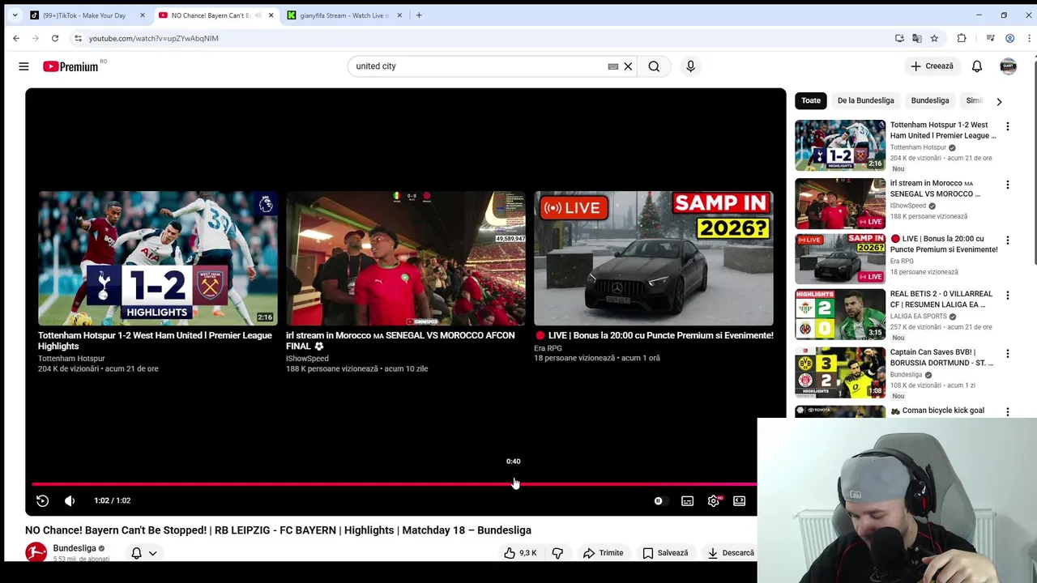
Task: Play the SAMP IN 2026 live endscreen thumbnail
Action: click(x=654, y=258)
